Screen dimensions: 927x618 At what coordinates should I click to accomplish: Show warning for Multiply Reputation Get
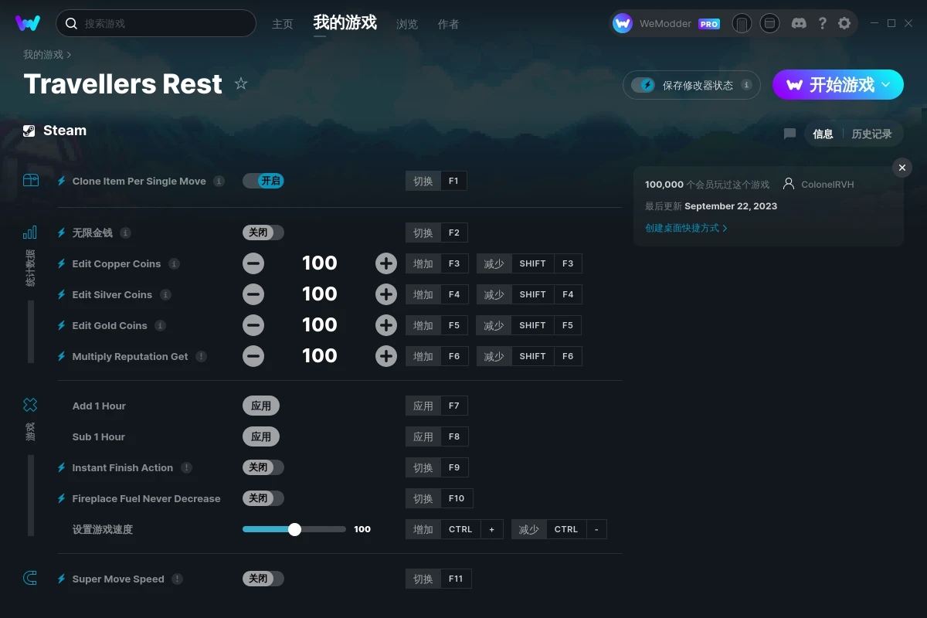tap(201, 356)
